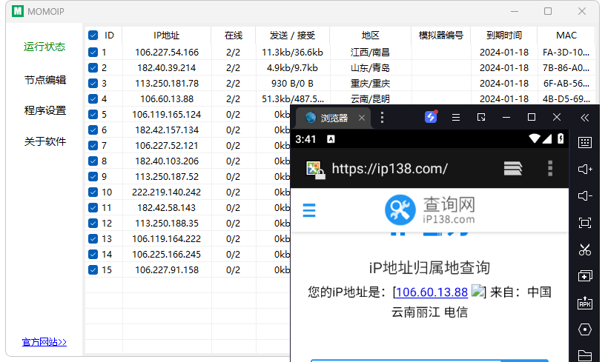This screenshot has height=362, width=605.
Task: Click the APK install icon
Action: click(584, 303)
